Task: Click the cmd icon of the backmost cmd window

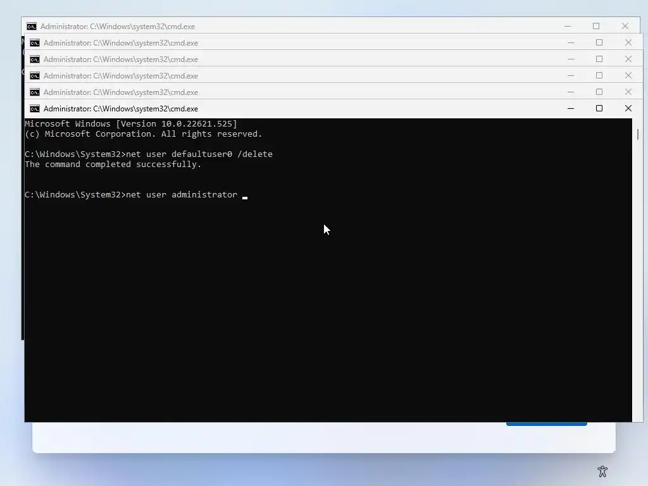Action: (32, 27)
